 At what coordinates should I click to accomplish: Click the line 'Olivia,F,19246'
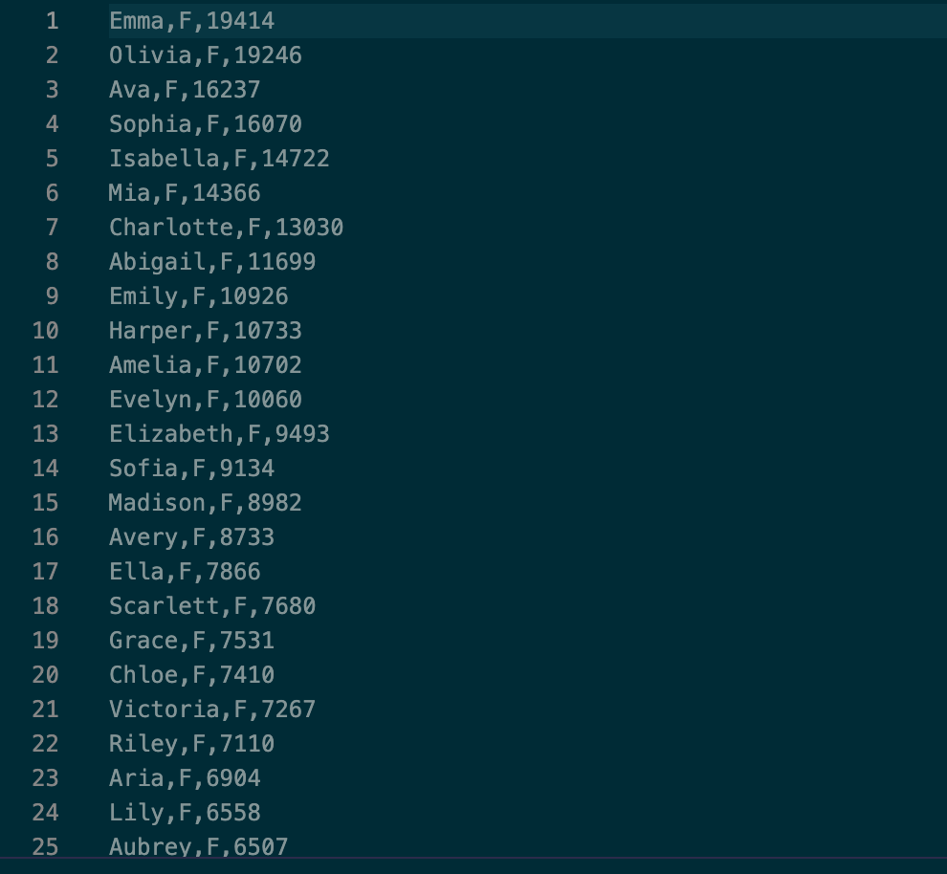tap(206, 55)
